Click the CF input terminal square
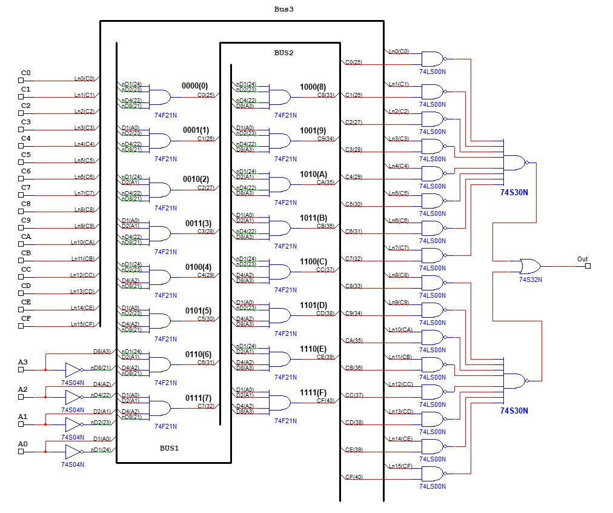Viewport: 613px width, 513px height. 21,326
